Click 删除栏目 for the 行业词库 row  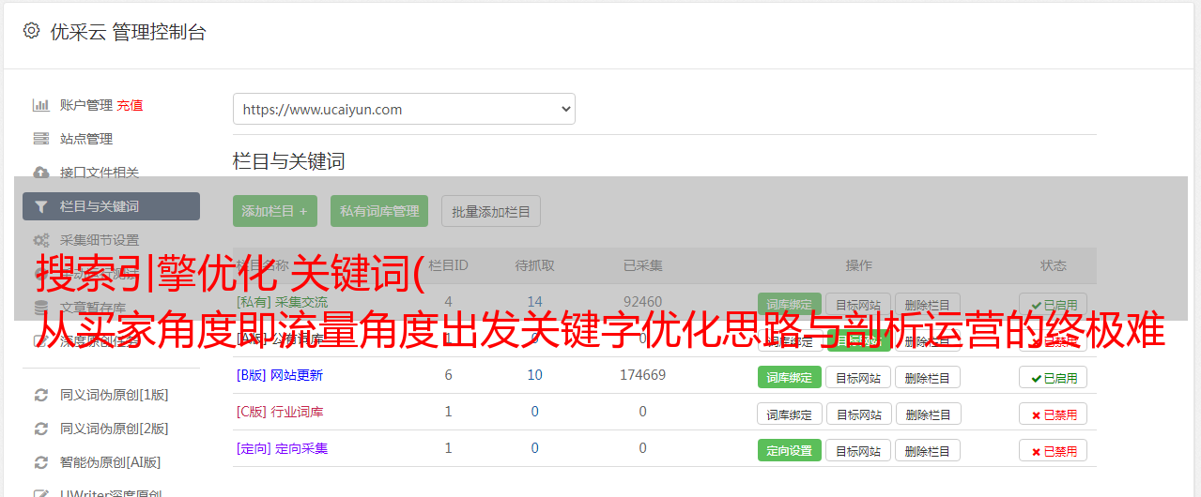927,414
